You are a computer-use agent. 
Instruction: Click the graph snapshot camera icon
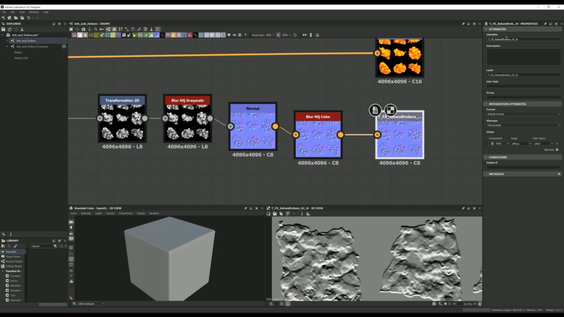[x=83, y=29]
